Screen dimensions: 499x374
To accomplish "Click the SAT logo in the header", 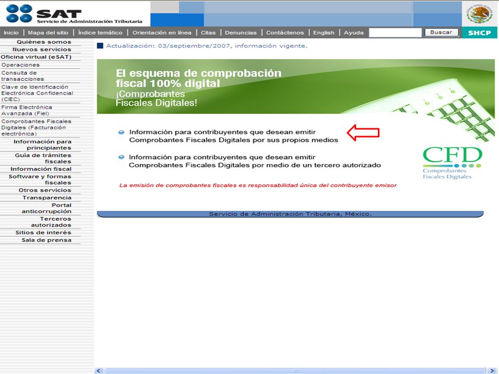I will (x=74, y=14).
